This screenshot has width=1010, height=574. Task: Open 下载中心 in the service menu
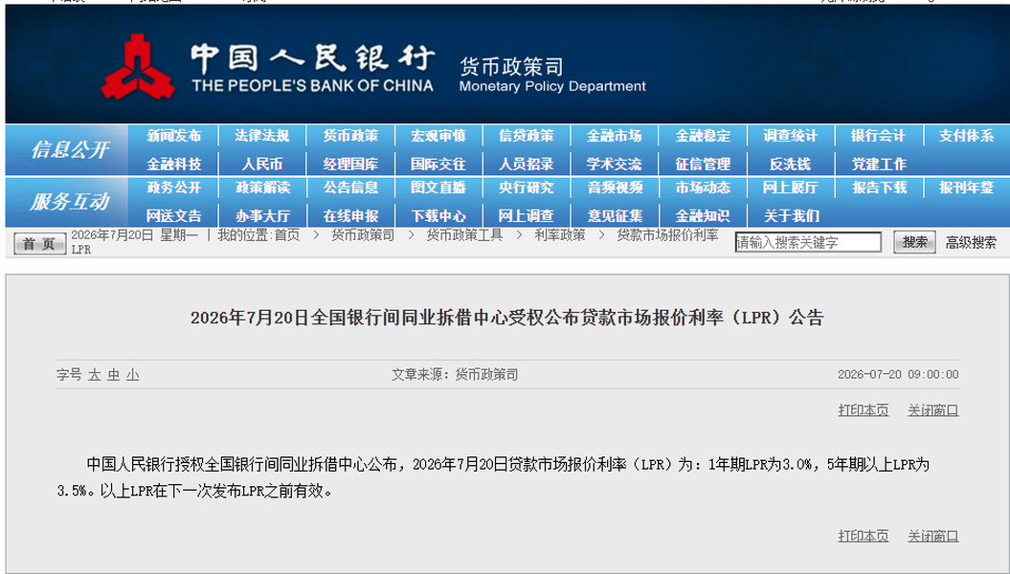(438, 215)
